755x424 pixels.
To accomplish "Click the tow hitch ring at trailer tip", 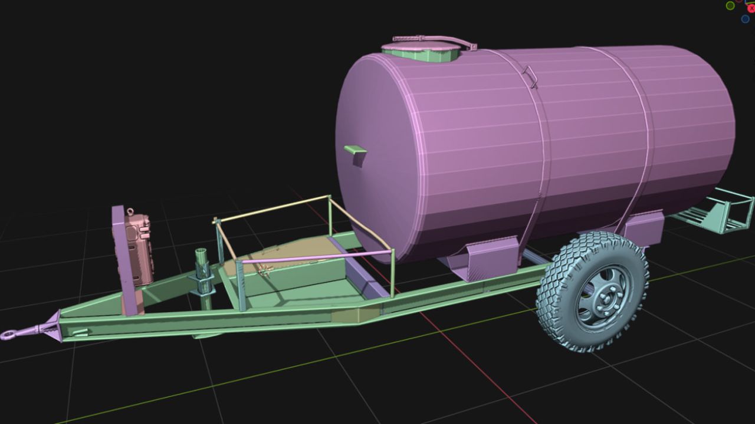I will [x=10, y=334].
